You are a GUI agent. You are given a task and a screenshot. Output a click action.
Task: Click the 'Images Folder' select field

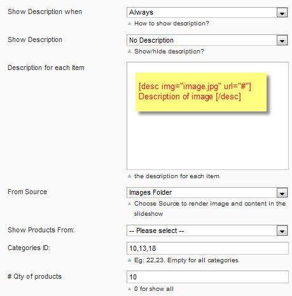point(207,193)
